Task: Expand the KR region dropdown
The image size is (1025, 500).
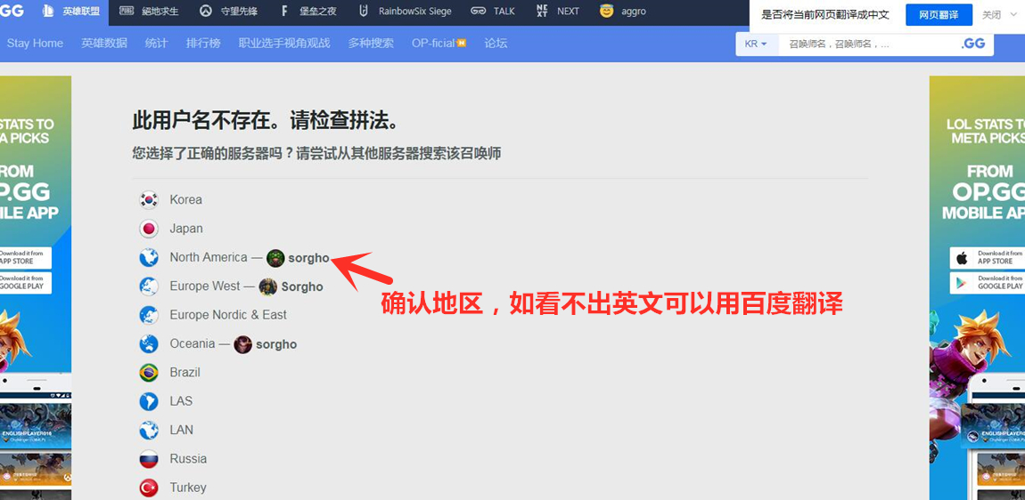Action: point(756,44)
